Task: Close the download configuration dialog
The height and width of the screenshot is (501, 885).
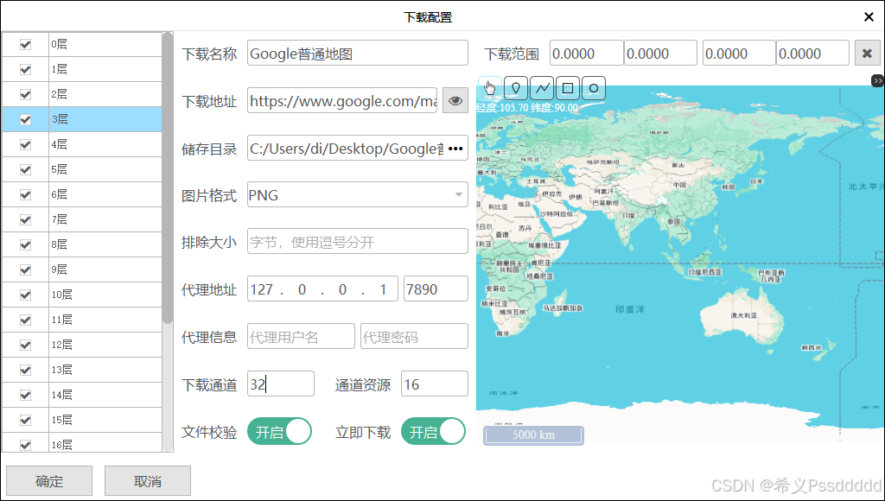Action: (869, 17)
